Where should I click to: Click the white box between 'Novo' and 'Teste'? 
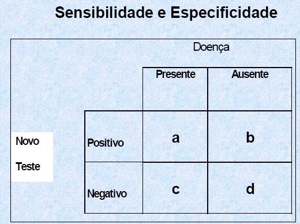pos(32,154)
